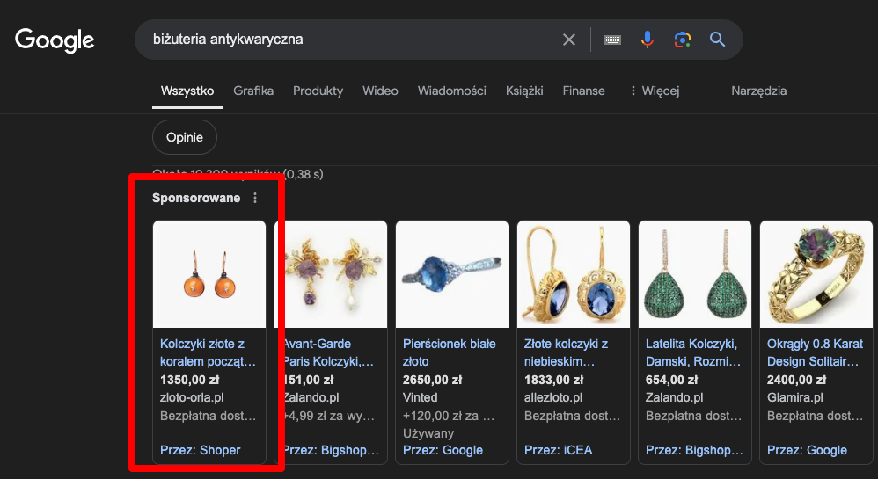Select the Wiadomości tab
The height and width of the screenshot is (479, 878).
coord(451,91)
